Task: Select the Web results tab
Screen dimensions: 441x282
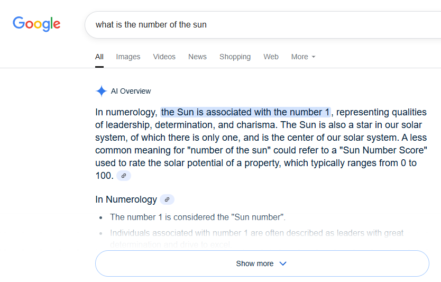Action: pos(271,57)
